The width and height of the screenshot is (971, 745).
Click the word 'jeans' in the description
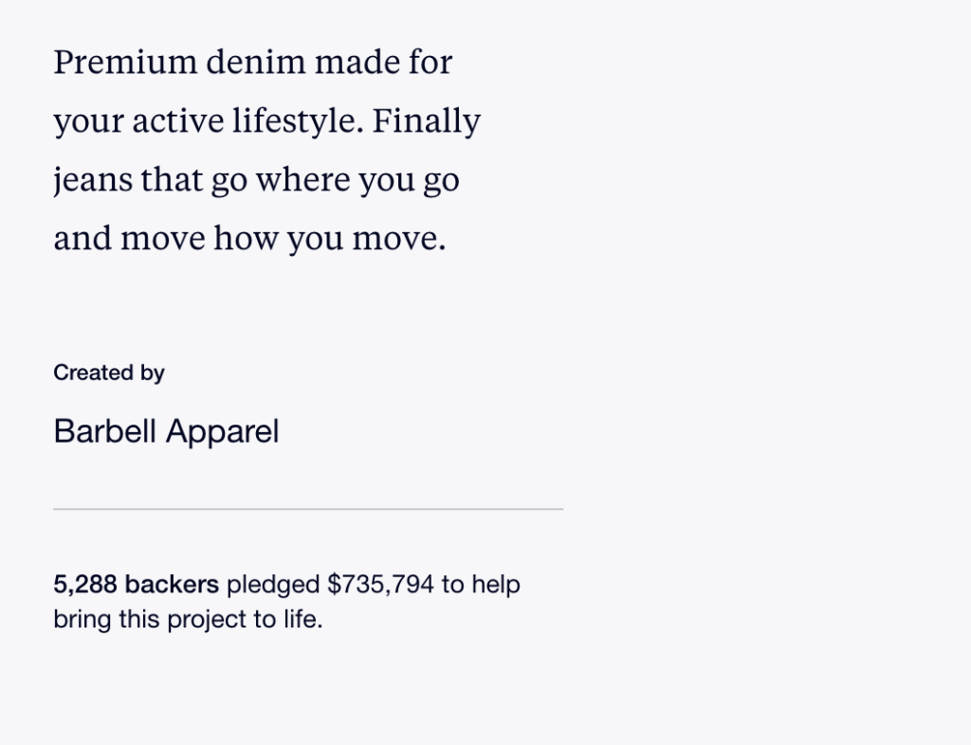tap(93, 181)
